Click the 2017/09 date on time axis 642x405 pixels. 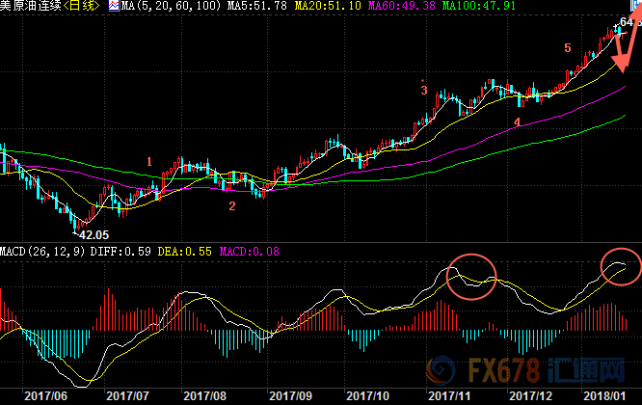(x=289, y=396)
